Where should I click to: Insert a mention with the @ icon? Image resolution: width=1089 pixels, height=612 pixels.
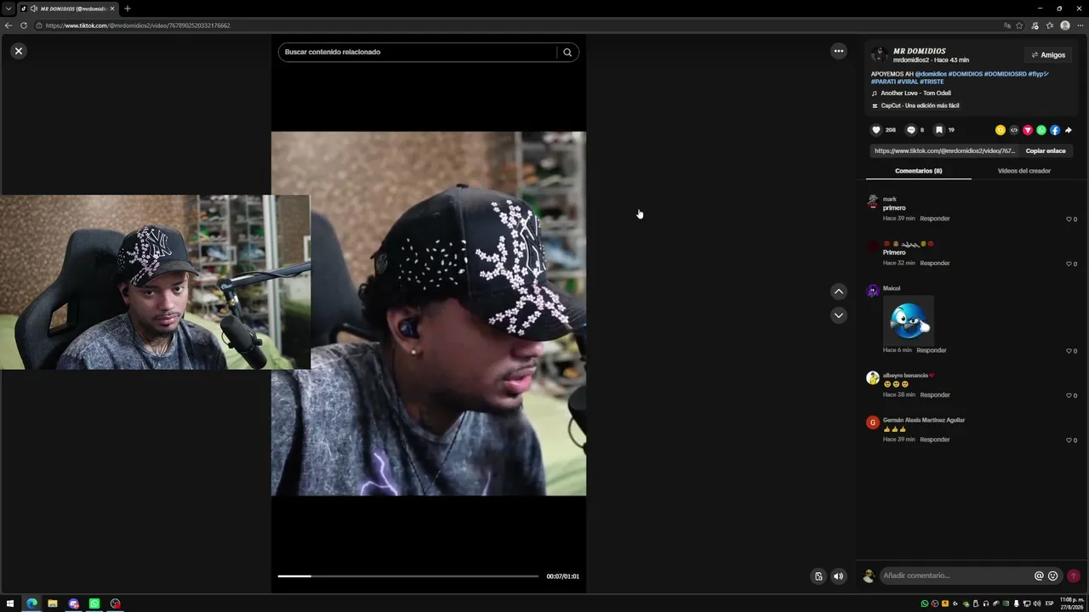[1039, 575]
